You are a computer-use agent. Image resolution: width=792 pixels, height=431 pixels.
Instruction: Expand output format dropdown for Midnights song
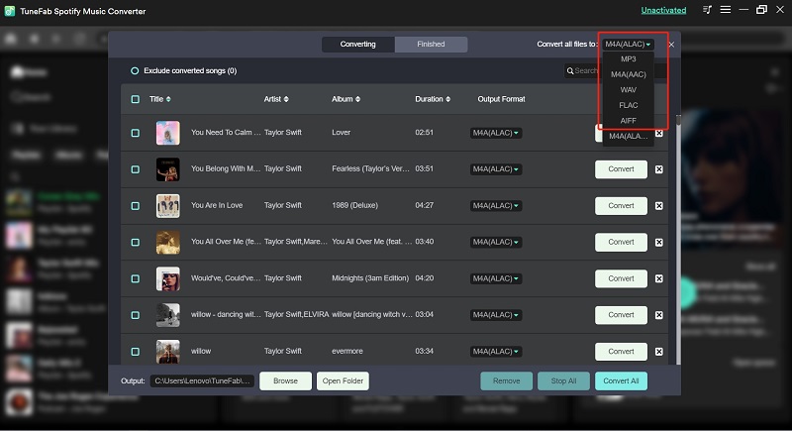(x=495, y=278)
